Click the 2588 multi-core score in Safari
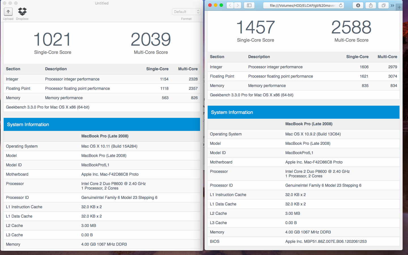Image resolution: width=408 pixels, height=255 pixels. (351, 27)
